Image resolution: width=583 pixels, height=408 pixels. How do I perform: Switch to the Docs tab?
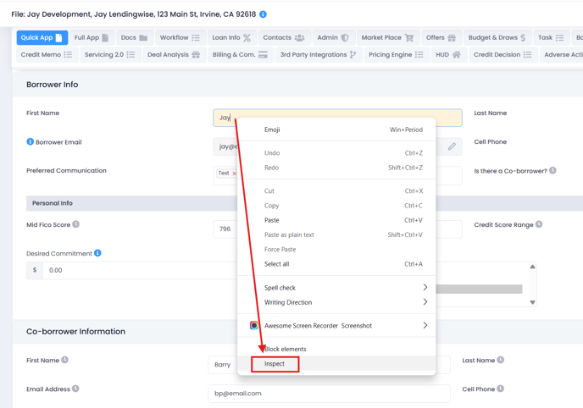pyautogui.click(x=134, y=37)
